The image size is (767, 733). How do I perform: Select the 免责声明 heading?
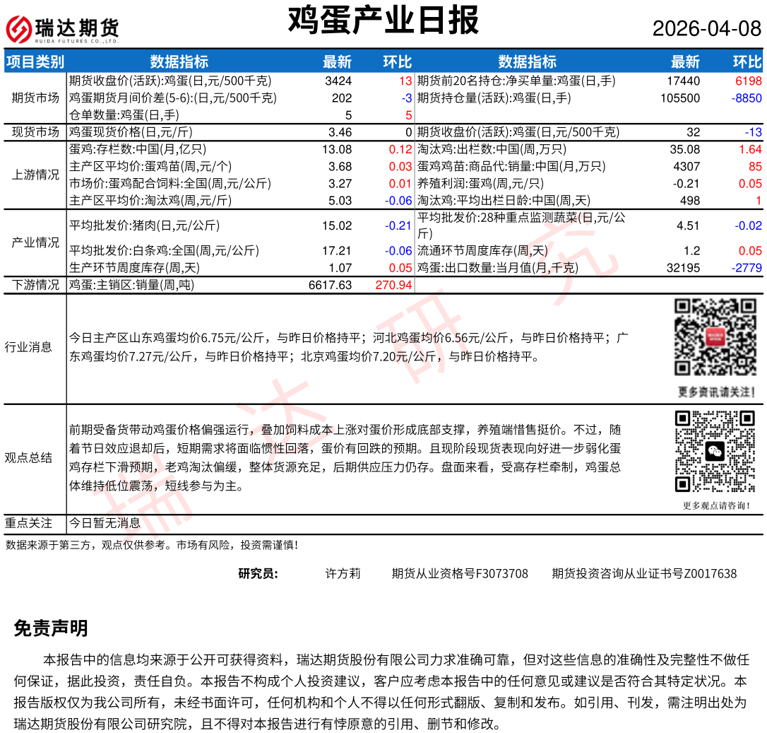51,628
